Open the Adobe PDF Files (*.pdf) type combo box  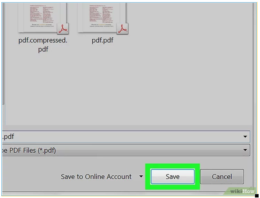coord(126,150)
